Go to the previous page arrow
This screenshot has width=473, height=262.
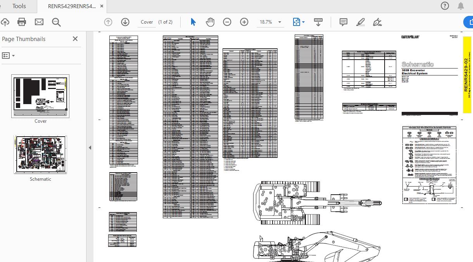108,22
